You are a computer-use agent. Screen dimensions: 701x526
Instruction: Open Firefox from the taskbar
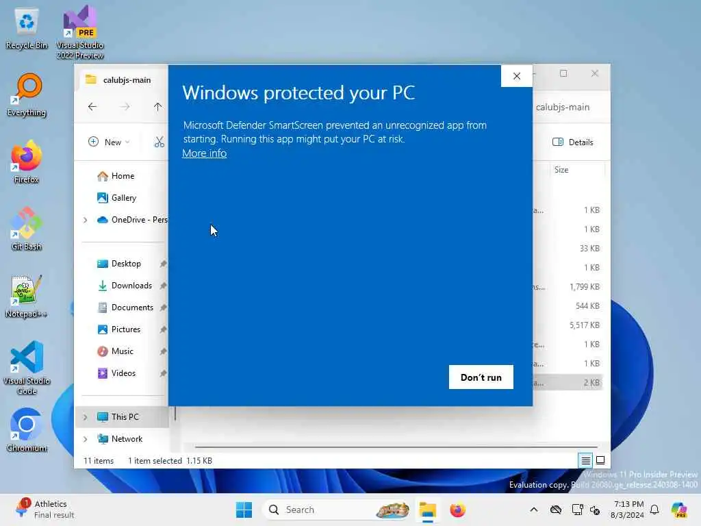coord(457,510)
